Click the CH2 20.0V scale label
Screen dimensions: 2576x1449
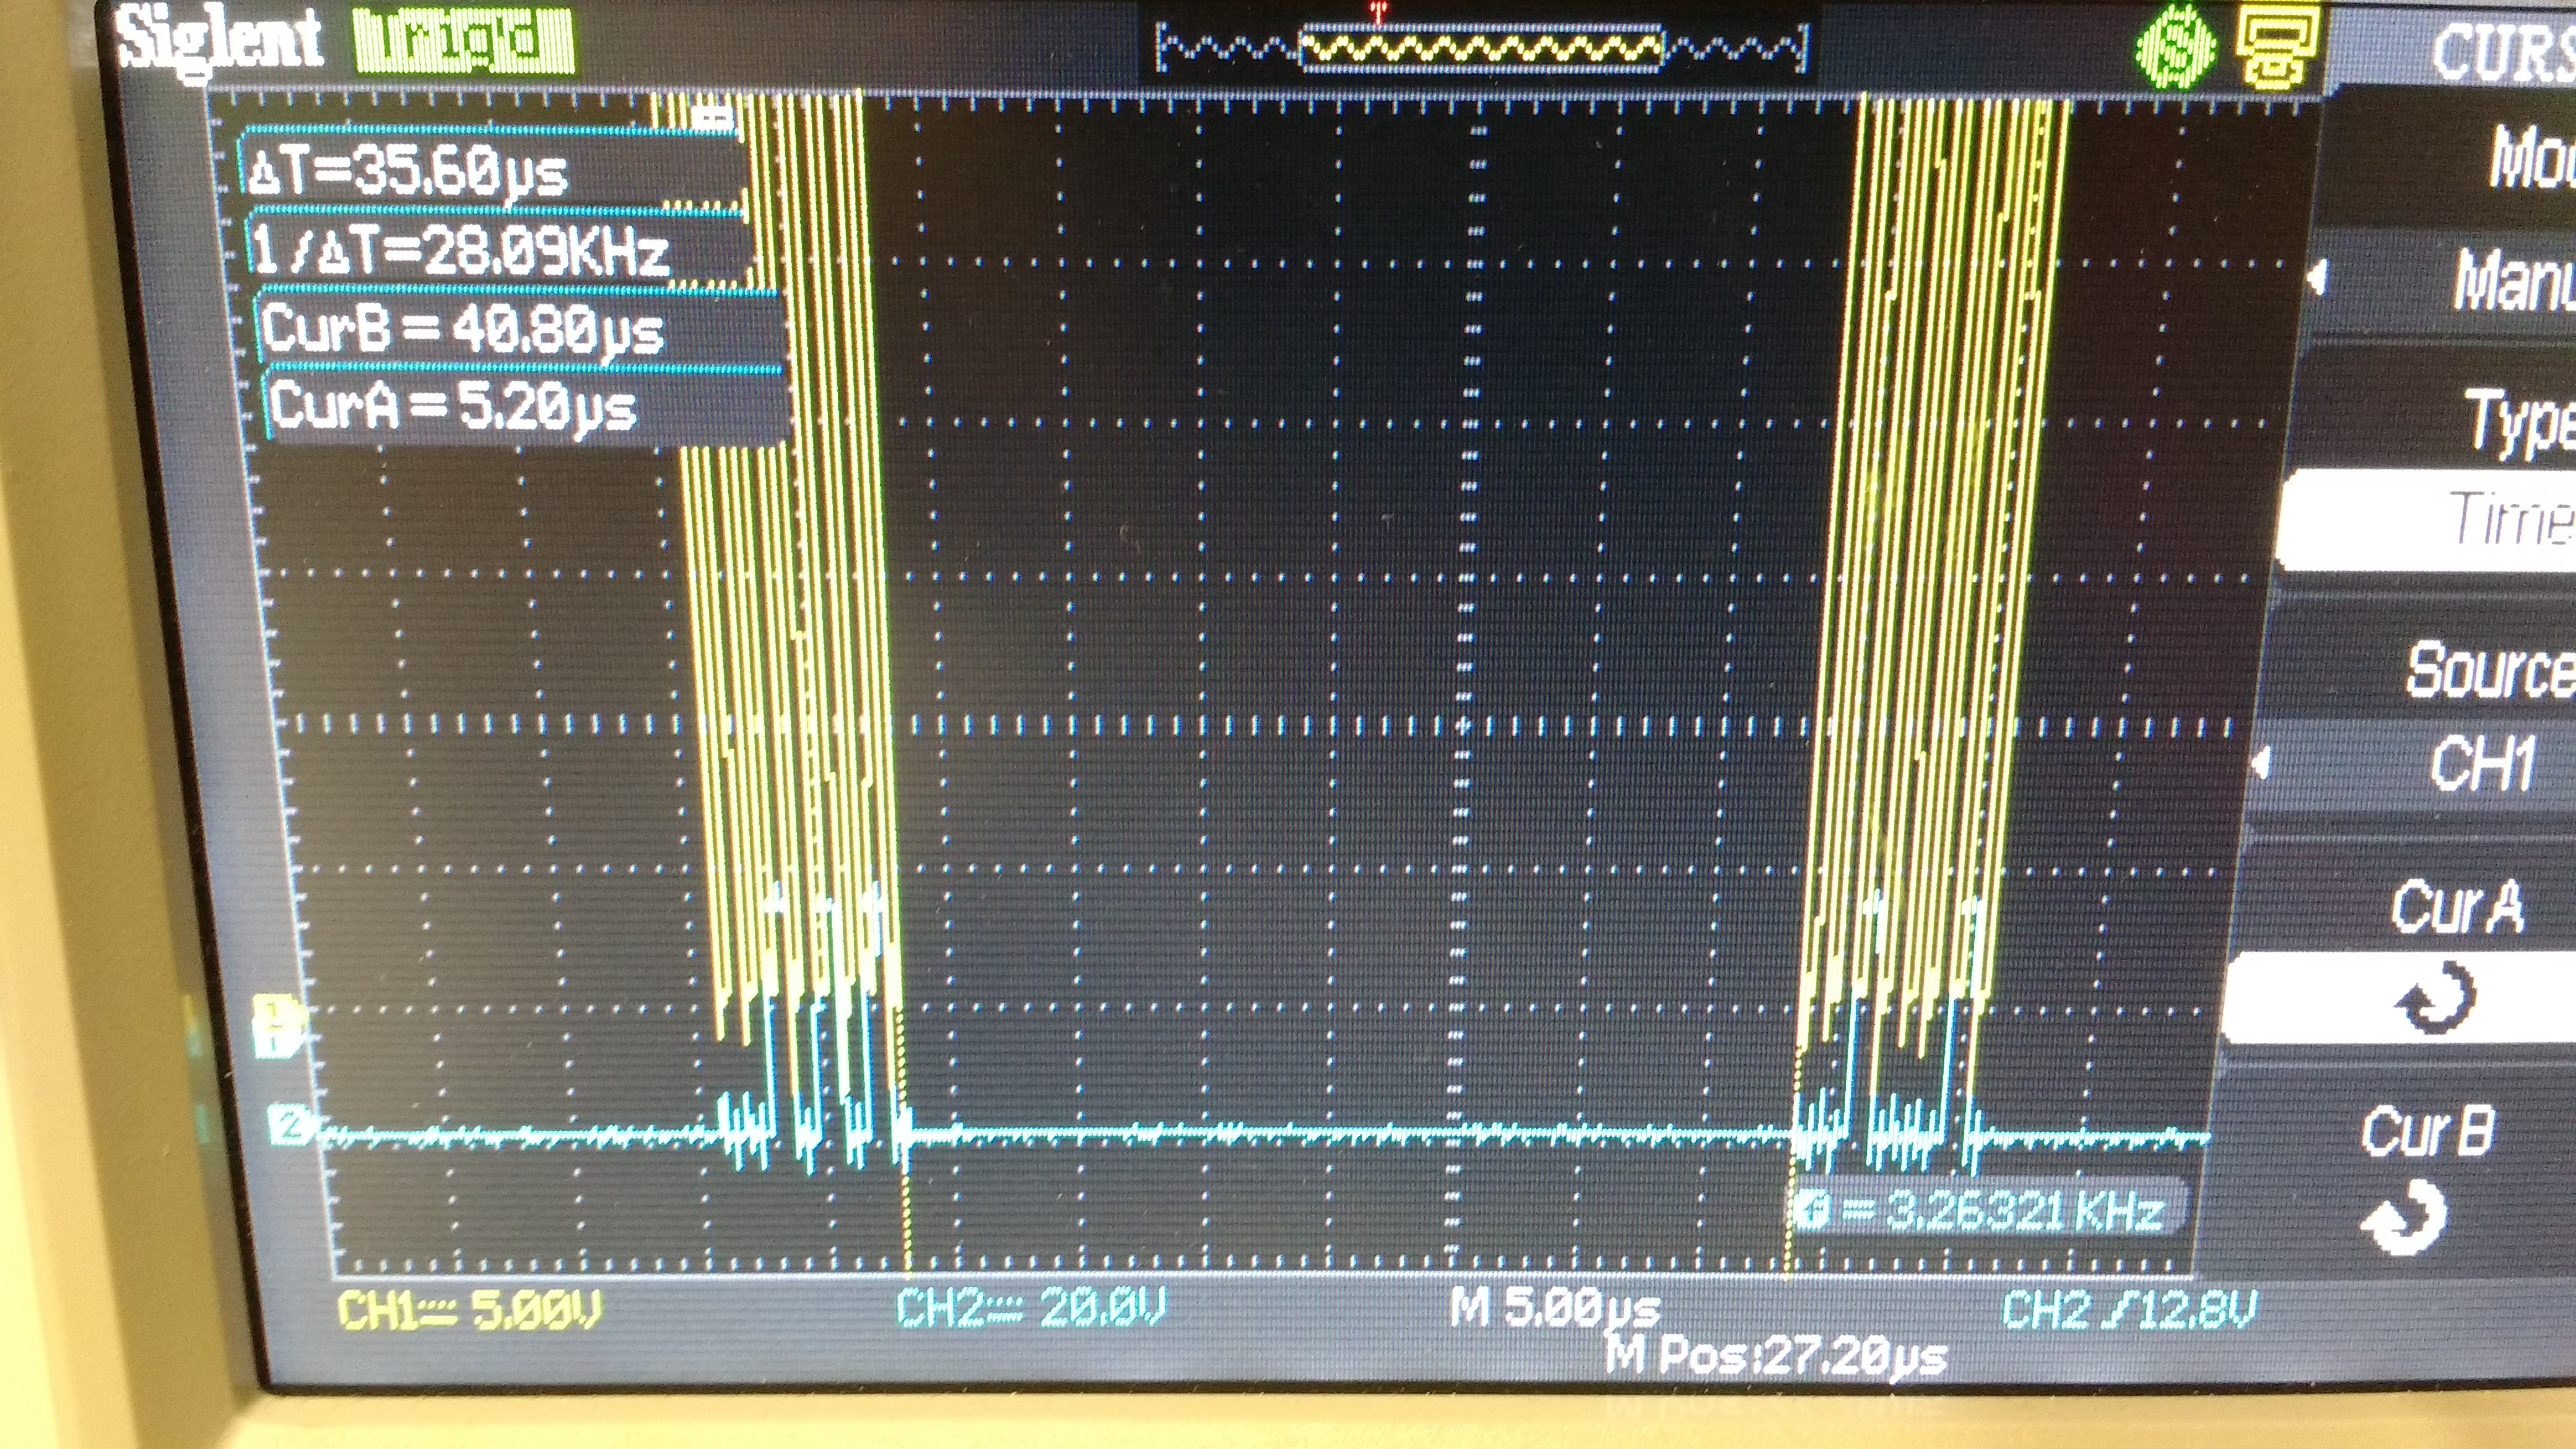pyautogui.click(x=1030, y=1306)
